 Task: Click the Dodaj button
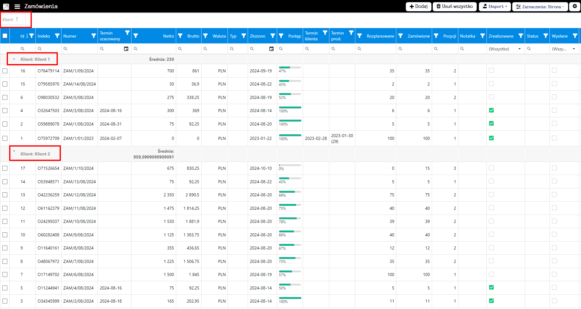pyautogui.click(x=418, y=6)
